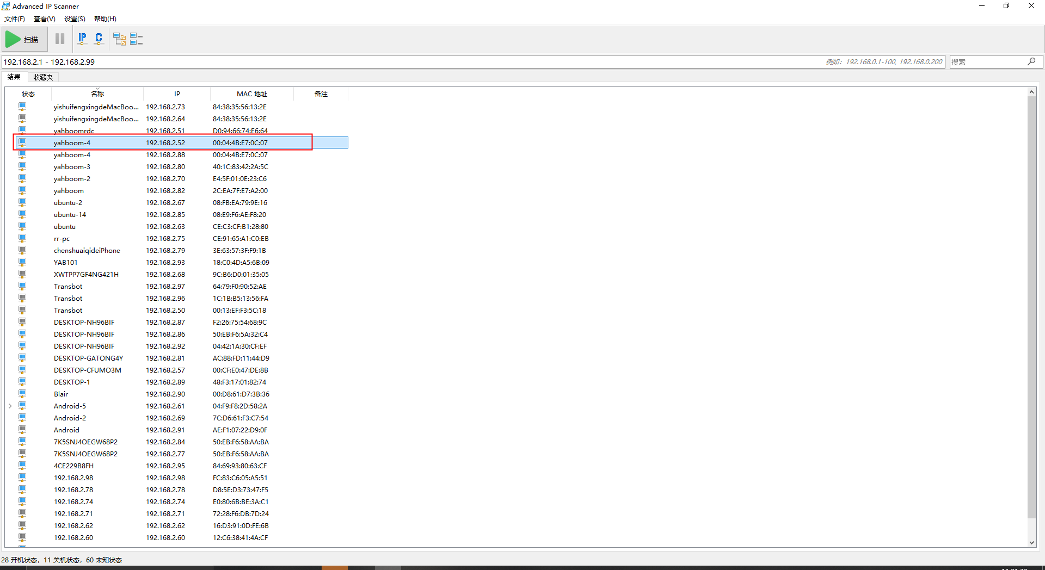Screen dimensions: 1045x570
Task: Click the gray status icon for 192.168.2.71 row
Action: [22, 513]
